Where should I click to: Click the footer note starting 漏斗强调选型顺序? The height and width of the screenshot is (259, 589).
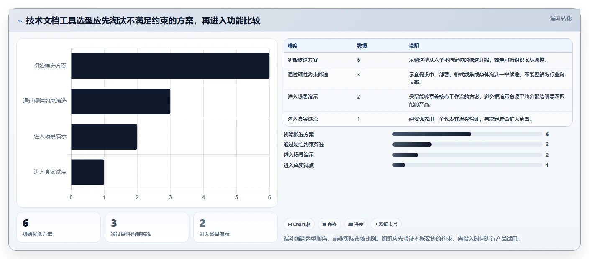(x=402, y=239)
